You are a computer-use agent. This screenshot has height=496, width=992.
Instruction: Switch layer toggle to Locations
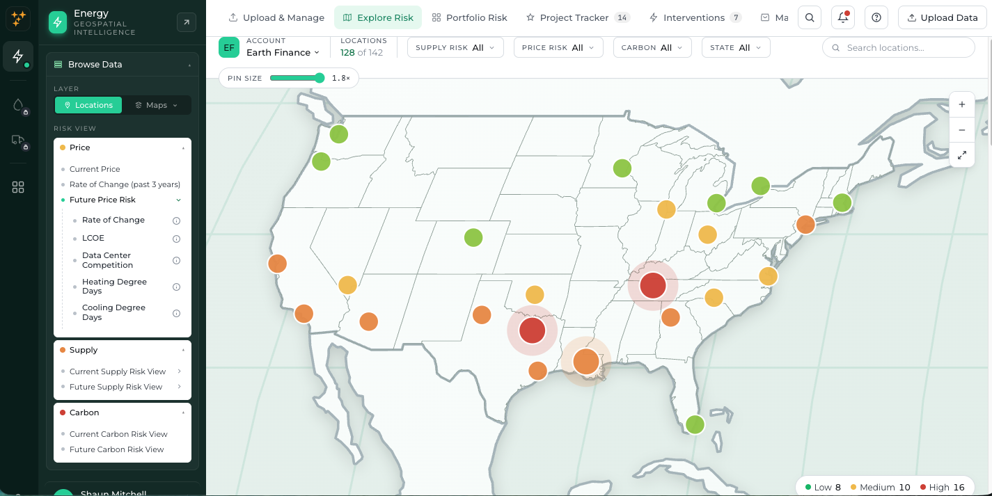pyautogui.click(x=88, y=105)
